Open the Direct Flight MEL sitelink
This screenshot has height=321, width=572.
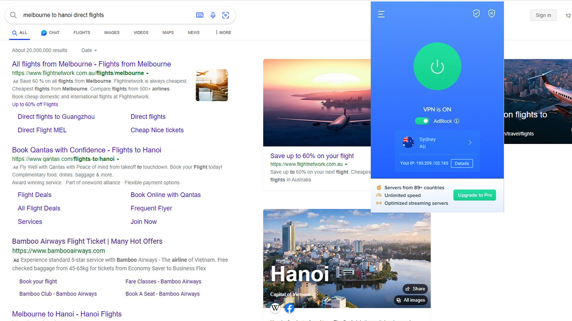coord(42,130)
